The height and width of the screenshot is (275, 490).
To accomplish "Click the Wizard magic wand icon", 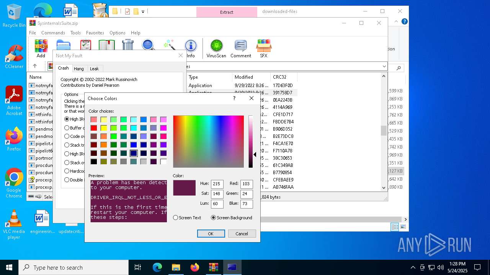I will 169,45.
